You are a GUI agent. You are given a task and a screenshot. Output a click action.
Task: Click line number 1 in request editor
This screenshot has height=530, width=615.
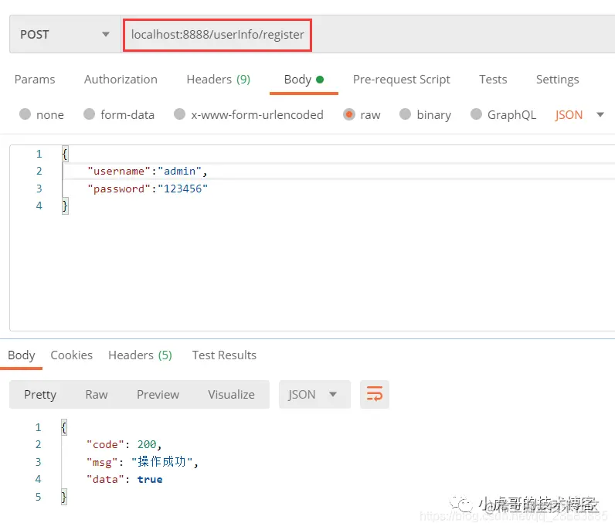39,154
